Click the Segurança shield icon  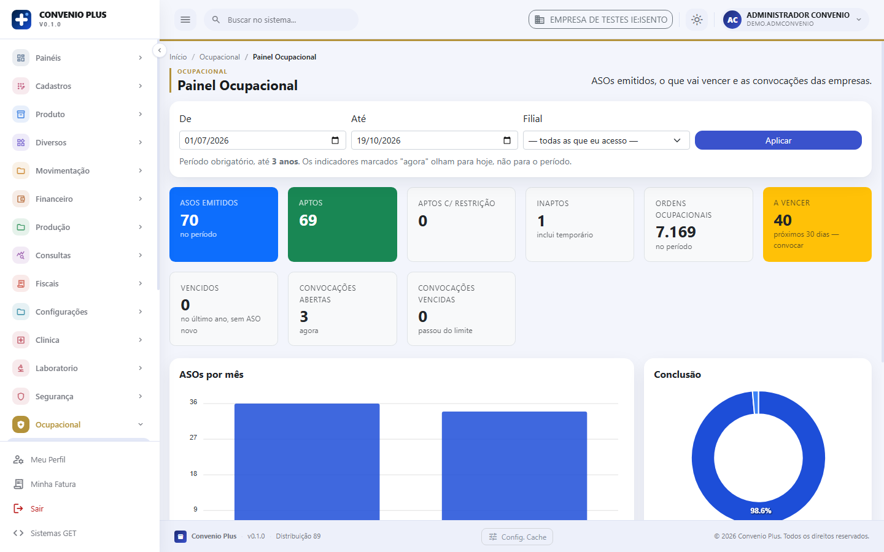pyautogui.click(x=21, y=396)
